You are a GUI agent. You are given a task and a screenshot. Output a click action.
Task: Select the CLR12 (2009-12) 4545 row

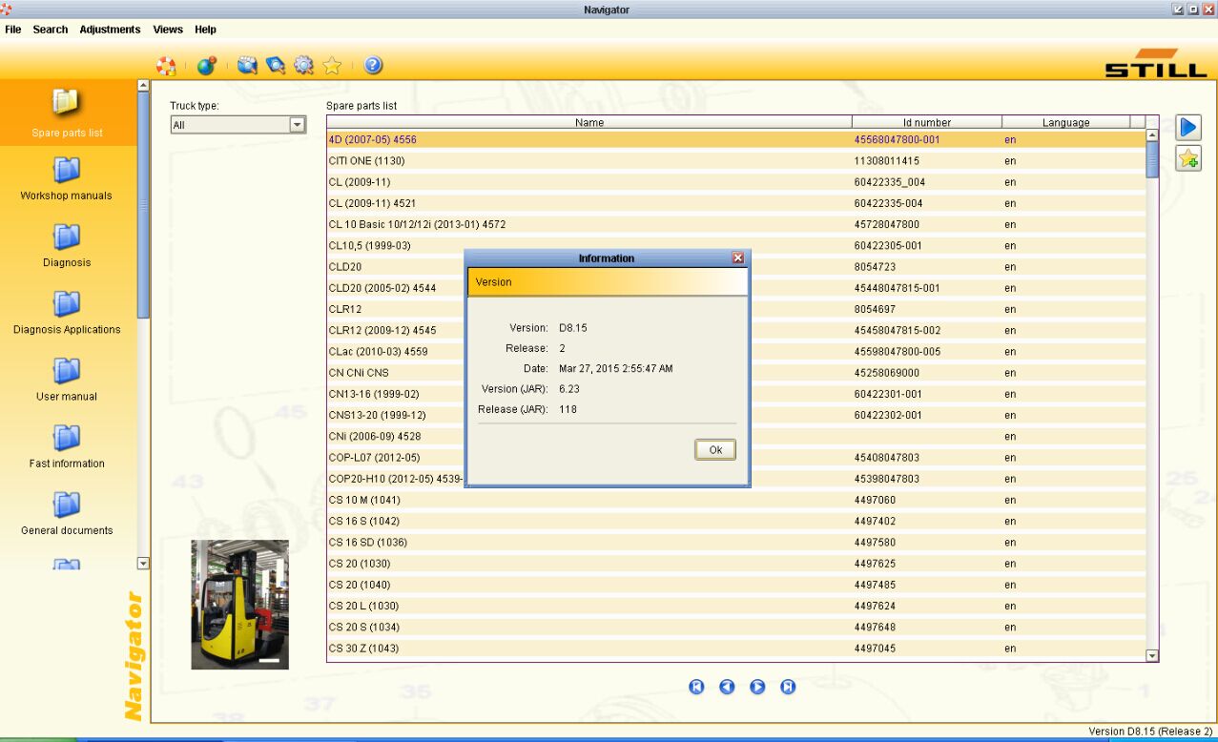[x=735, y=330]
